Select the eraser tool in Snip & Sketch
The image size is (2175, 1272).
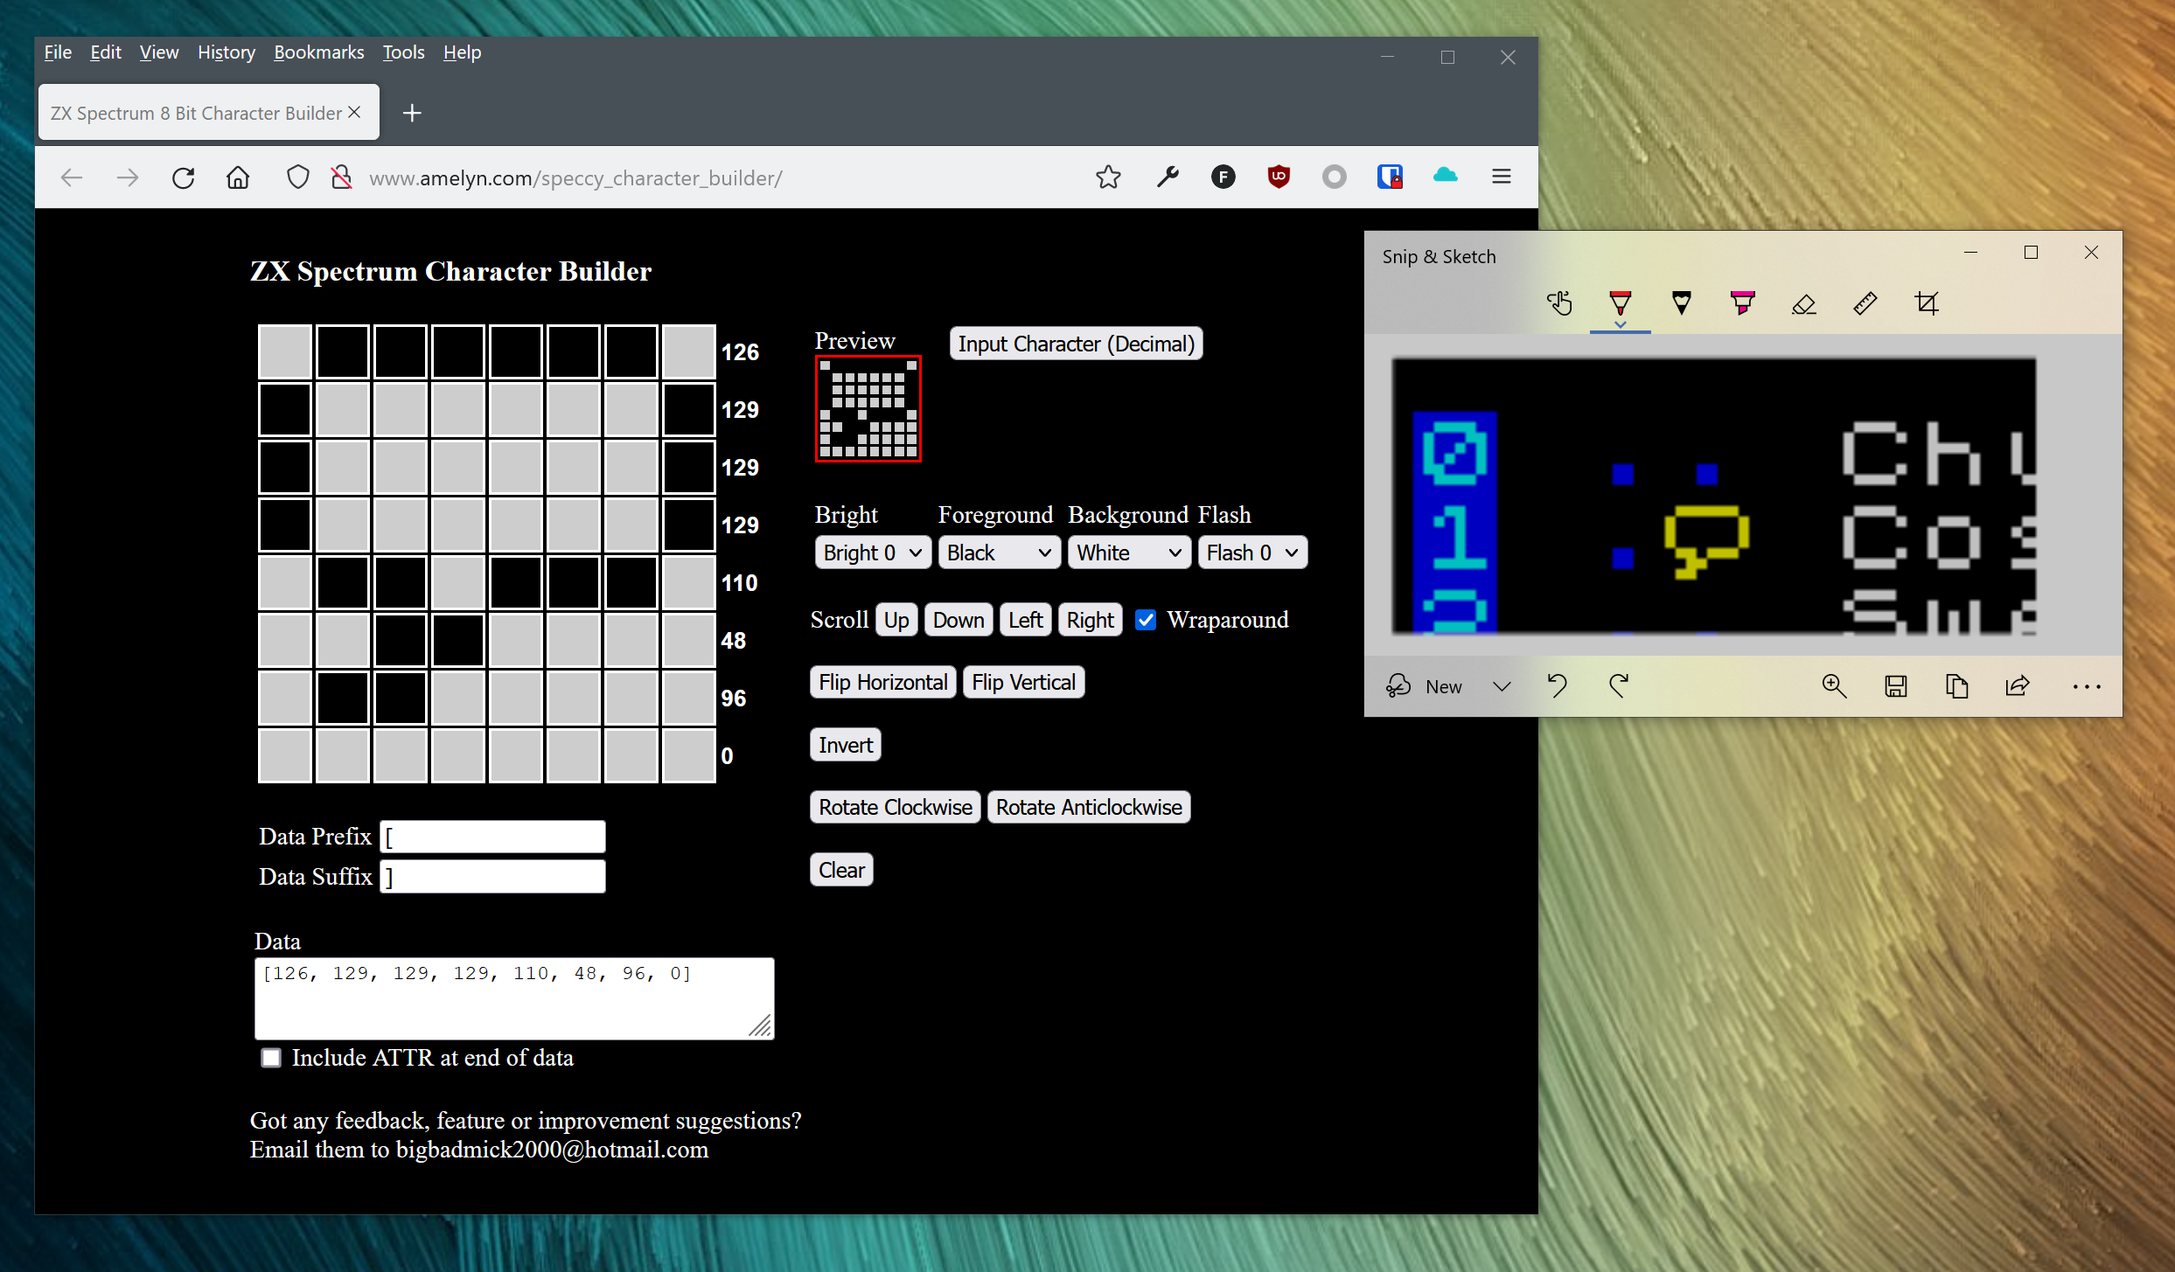tap(1803, 303)
